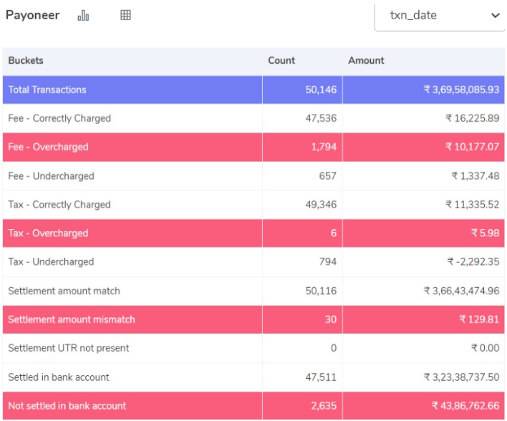Select Tax - Correctly Charged bucket

[x=59, y=204]
